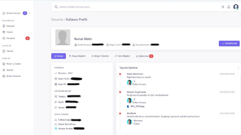Screen dimensions: 241x135
Task: Click the Hukuk scales icon
Action: click(4, 32)
